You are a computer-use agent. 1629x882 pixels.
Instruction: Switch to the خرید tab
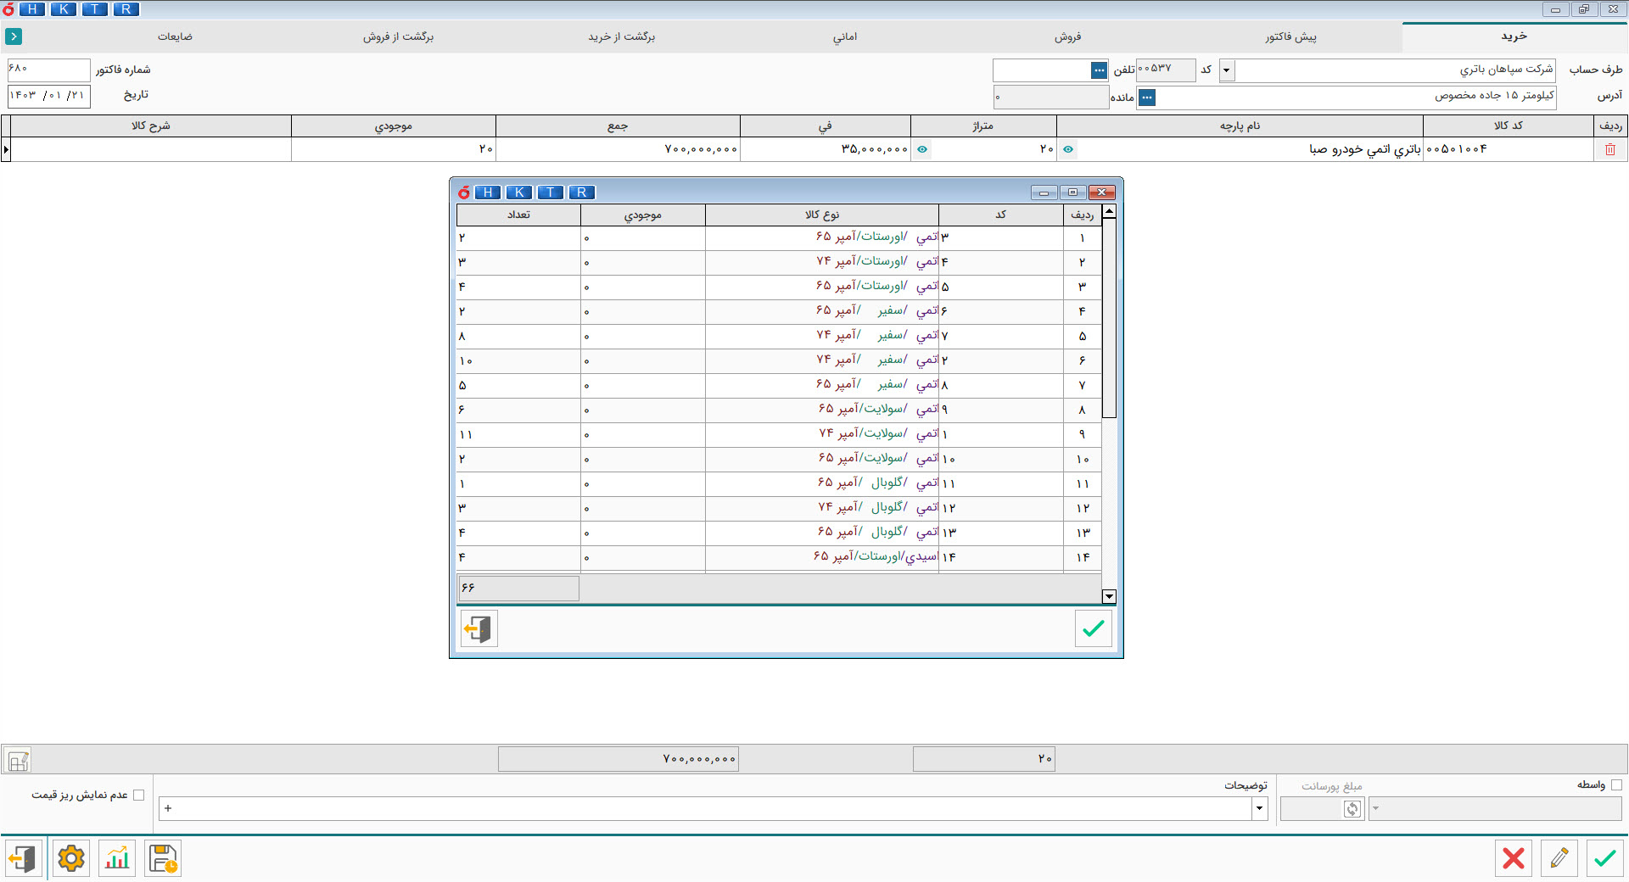coord(1514,36)
